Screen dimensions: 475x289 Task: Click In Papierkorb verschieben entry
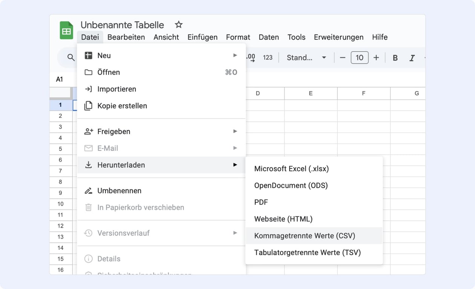(161, 207)
